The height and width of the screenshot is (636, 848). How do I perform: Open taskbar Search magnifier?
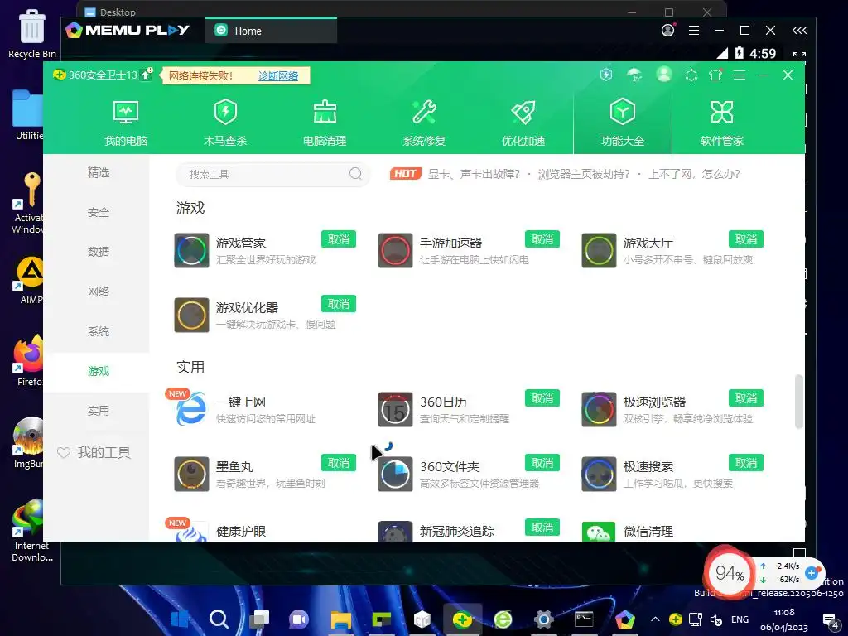click(x=219, y=619)
